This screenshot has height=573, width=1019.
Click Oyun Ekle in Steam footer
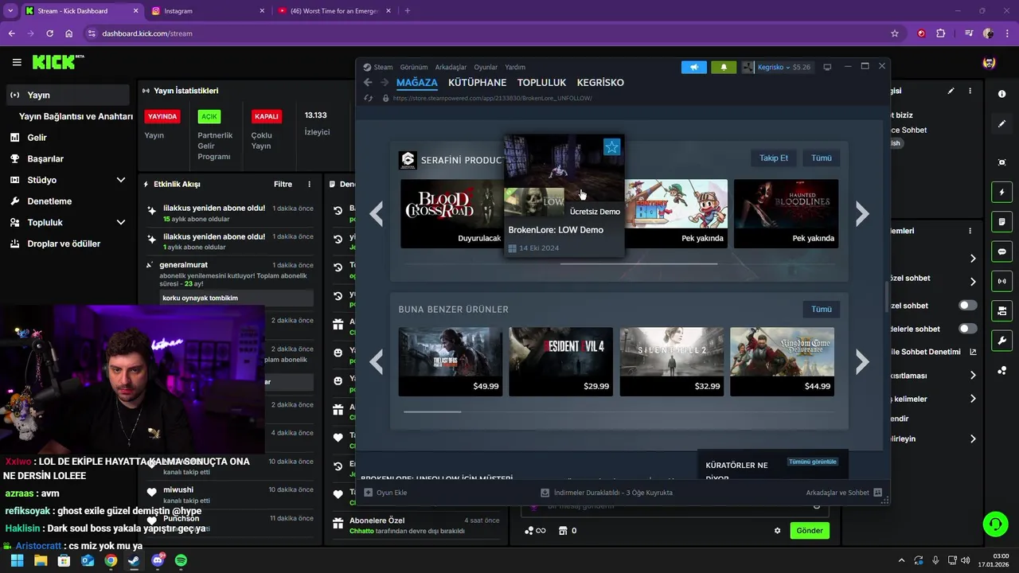pos(386,493)
